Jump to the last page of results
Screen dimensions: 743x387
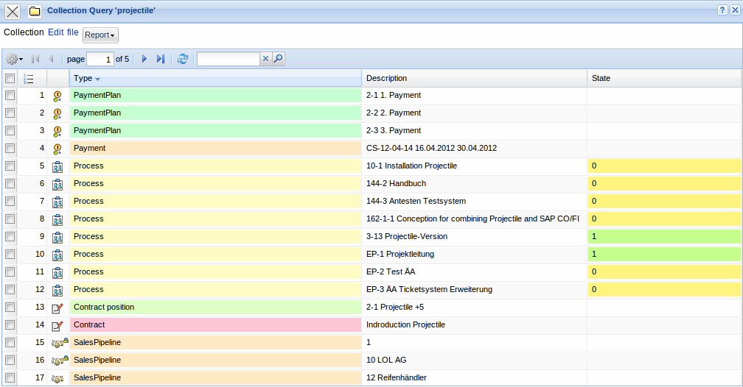point(161,59)
